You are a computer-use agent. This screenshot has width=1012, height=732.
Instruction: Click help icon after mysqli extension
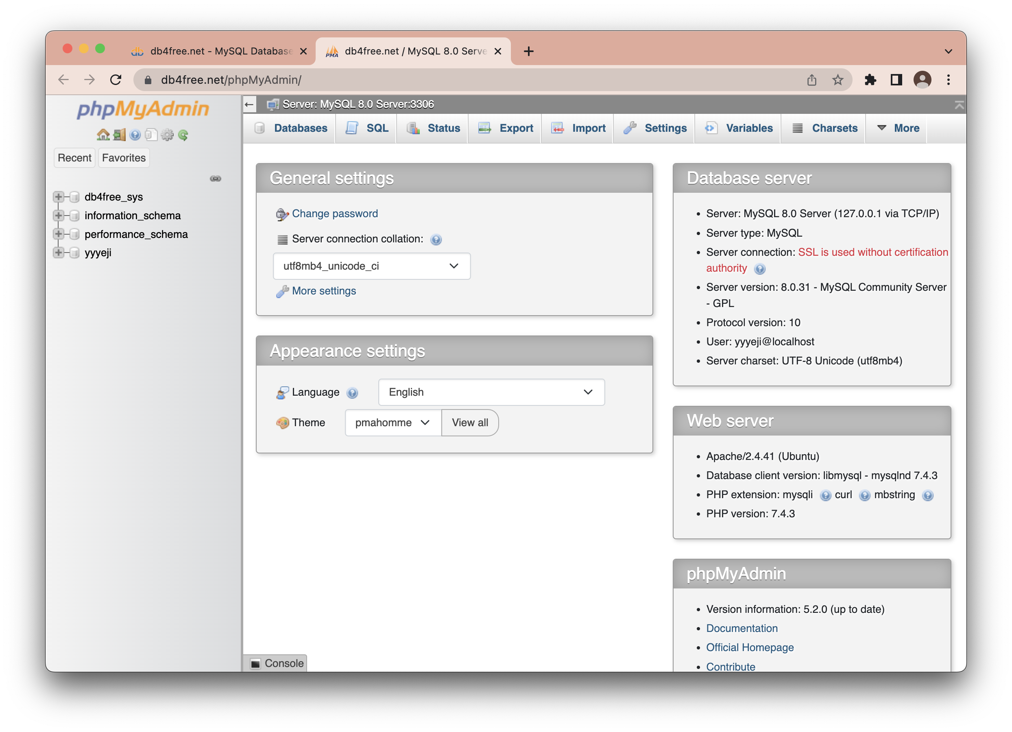coord(825,495)
